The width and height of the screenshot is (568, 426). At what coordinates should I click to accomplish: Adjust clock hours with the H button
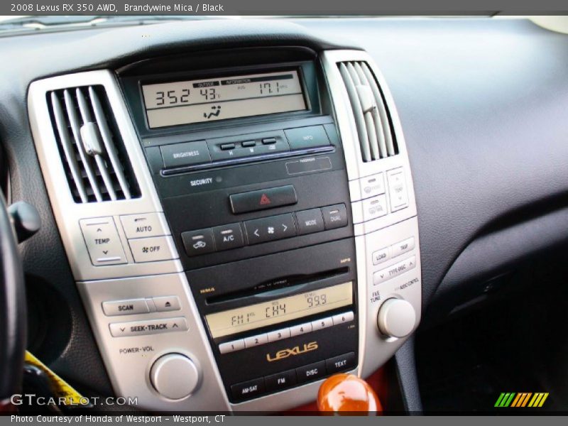pos(227,146)
